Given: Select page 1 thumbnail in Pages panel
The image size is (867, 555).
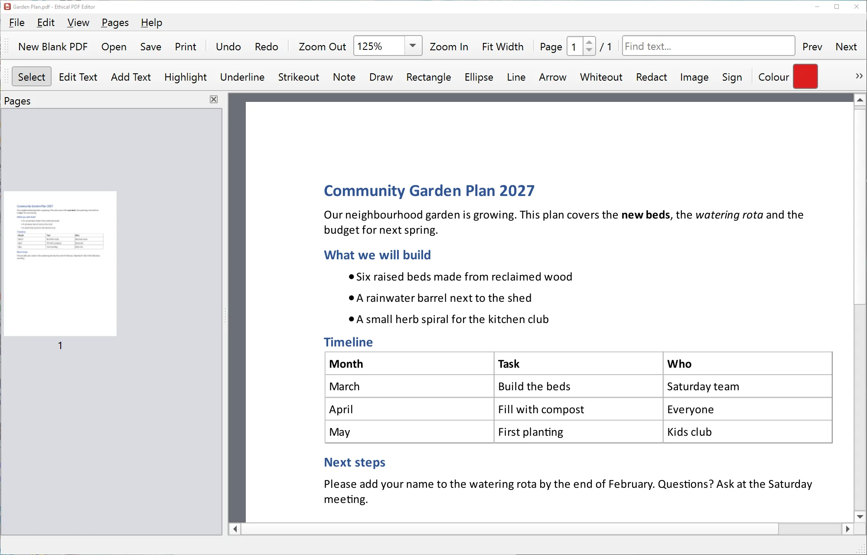Looking at the screenshot, I should [60, 264].
